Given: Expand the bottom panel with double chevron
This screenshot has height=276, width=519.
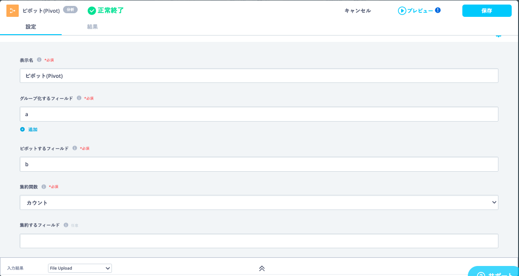Looking at the screenshot, I should pyautogui.click(x=262, y=268).
